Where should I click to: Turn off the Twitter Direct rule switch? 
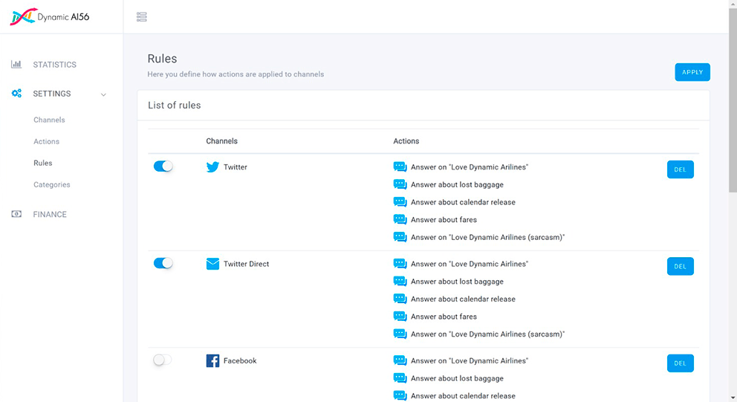click(x=163, y=263)
